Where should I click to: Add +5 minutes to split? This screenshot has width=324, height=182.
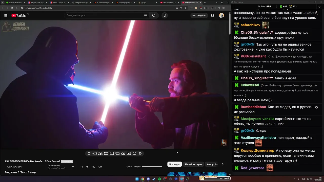[x=87, y=167]
